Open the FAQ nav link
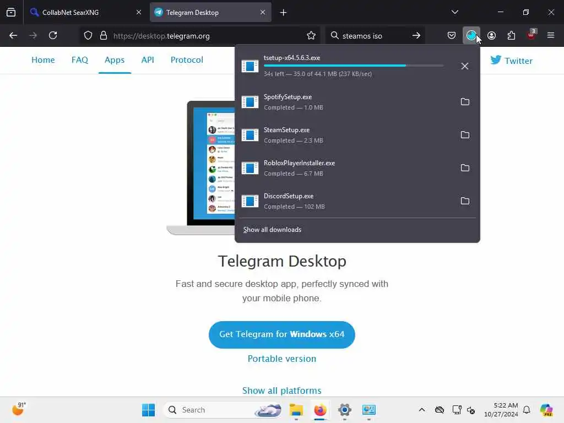Screen dimensions: 564x423 pyautogui.click(x=79, y=59)
